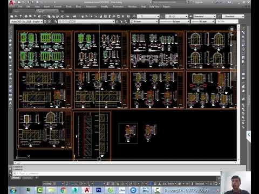Select the Circle tool in Draw toolbar
This screenshot has height=194, width=259.
pyautogui.click(x=10, y=53)
